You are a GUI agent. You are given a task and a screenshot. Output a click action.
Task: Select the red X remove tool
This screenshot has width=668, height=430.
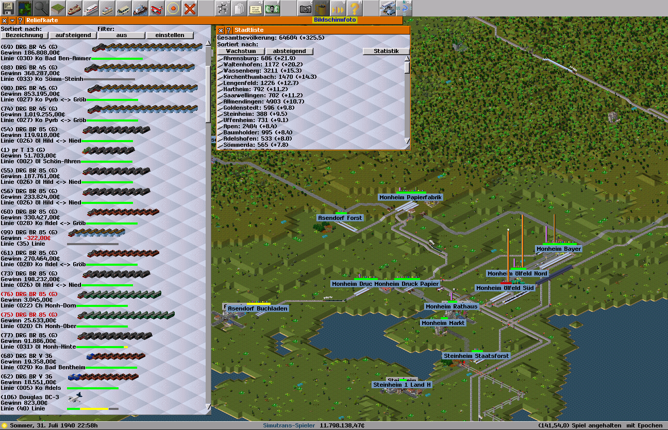click(x=190, y=8)
